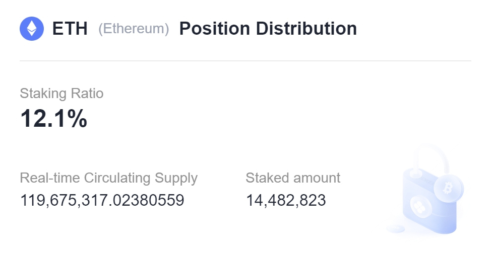Click the 12.1% staking ratio value
Image resolution: width=491 pixels, height=256 pixels.
pyautogui.click(x=53, y=119)
